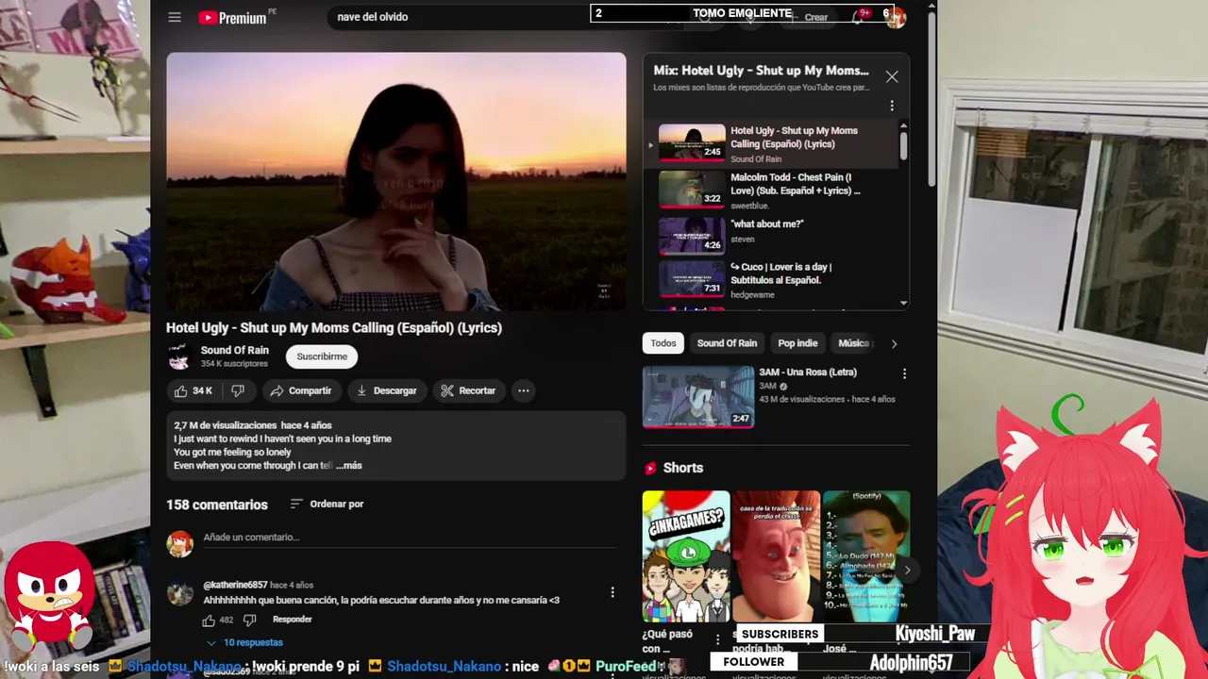Open Mix playlist three-dot options
Viewport: 1208px width, 679px height.
click(892, 106)
